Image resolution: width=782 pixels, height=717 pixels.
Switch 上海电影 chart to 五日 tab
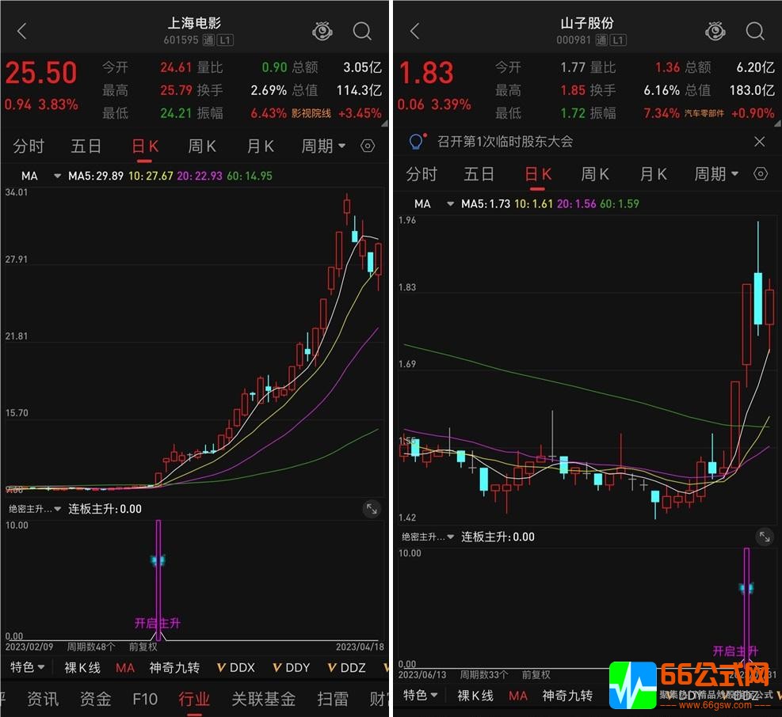pyautogui.click(x=86, y=146)
